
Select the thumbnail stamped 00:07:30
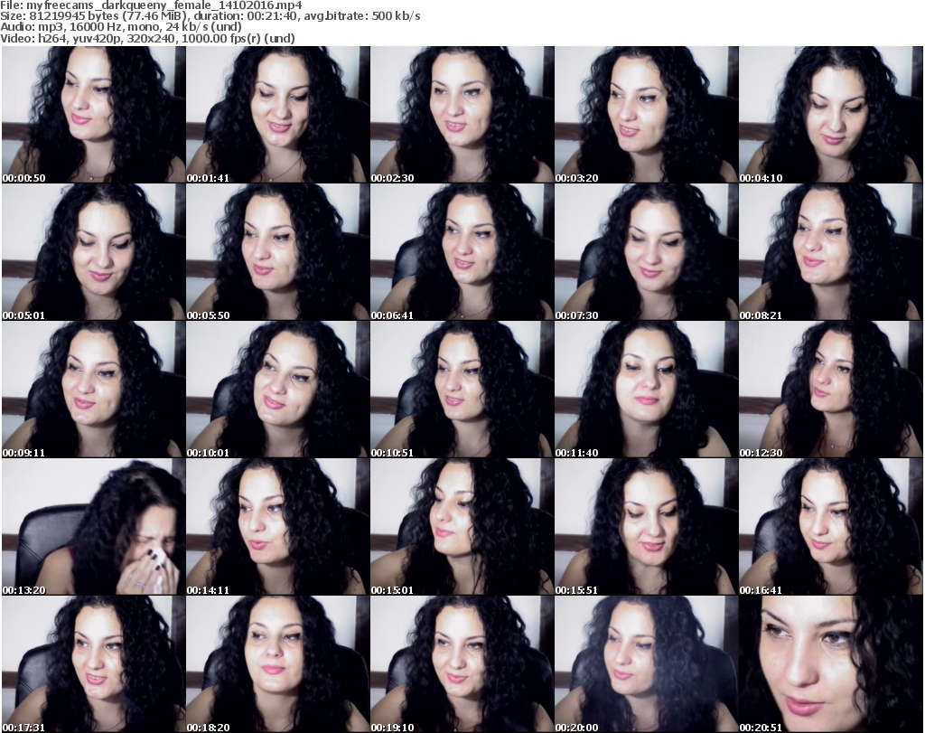click(647, 252)
